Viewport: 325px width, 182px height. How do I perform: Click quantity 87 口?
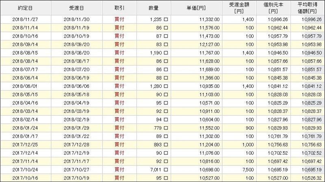pyautogui.click(x=162, y=36)
